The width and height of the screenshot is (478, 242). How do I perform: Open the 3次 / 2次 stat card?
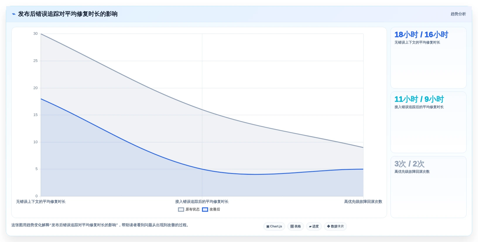click(x=428, y=187)
